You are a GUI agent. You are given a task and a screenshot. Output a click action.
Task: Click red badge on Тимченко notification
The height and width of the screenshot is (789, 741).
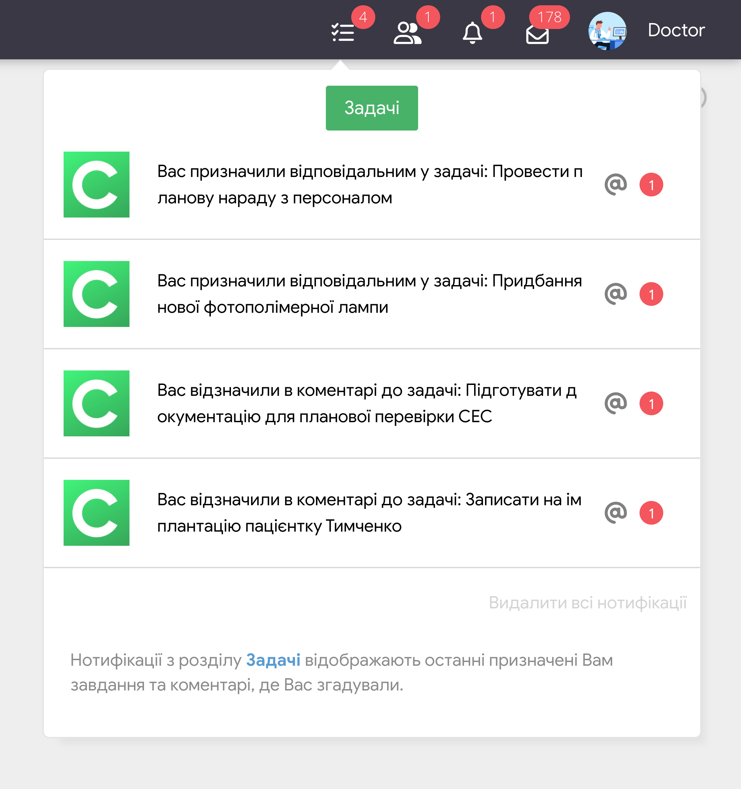[651, 513]
